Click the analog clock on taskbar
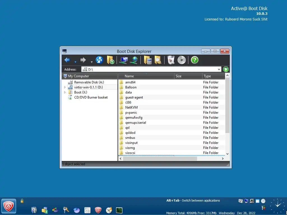287x215 pixels. [278, 206]
